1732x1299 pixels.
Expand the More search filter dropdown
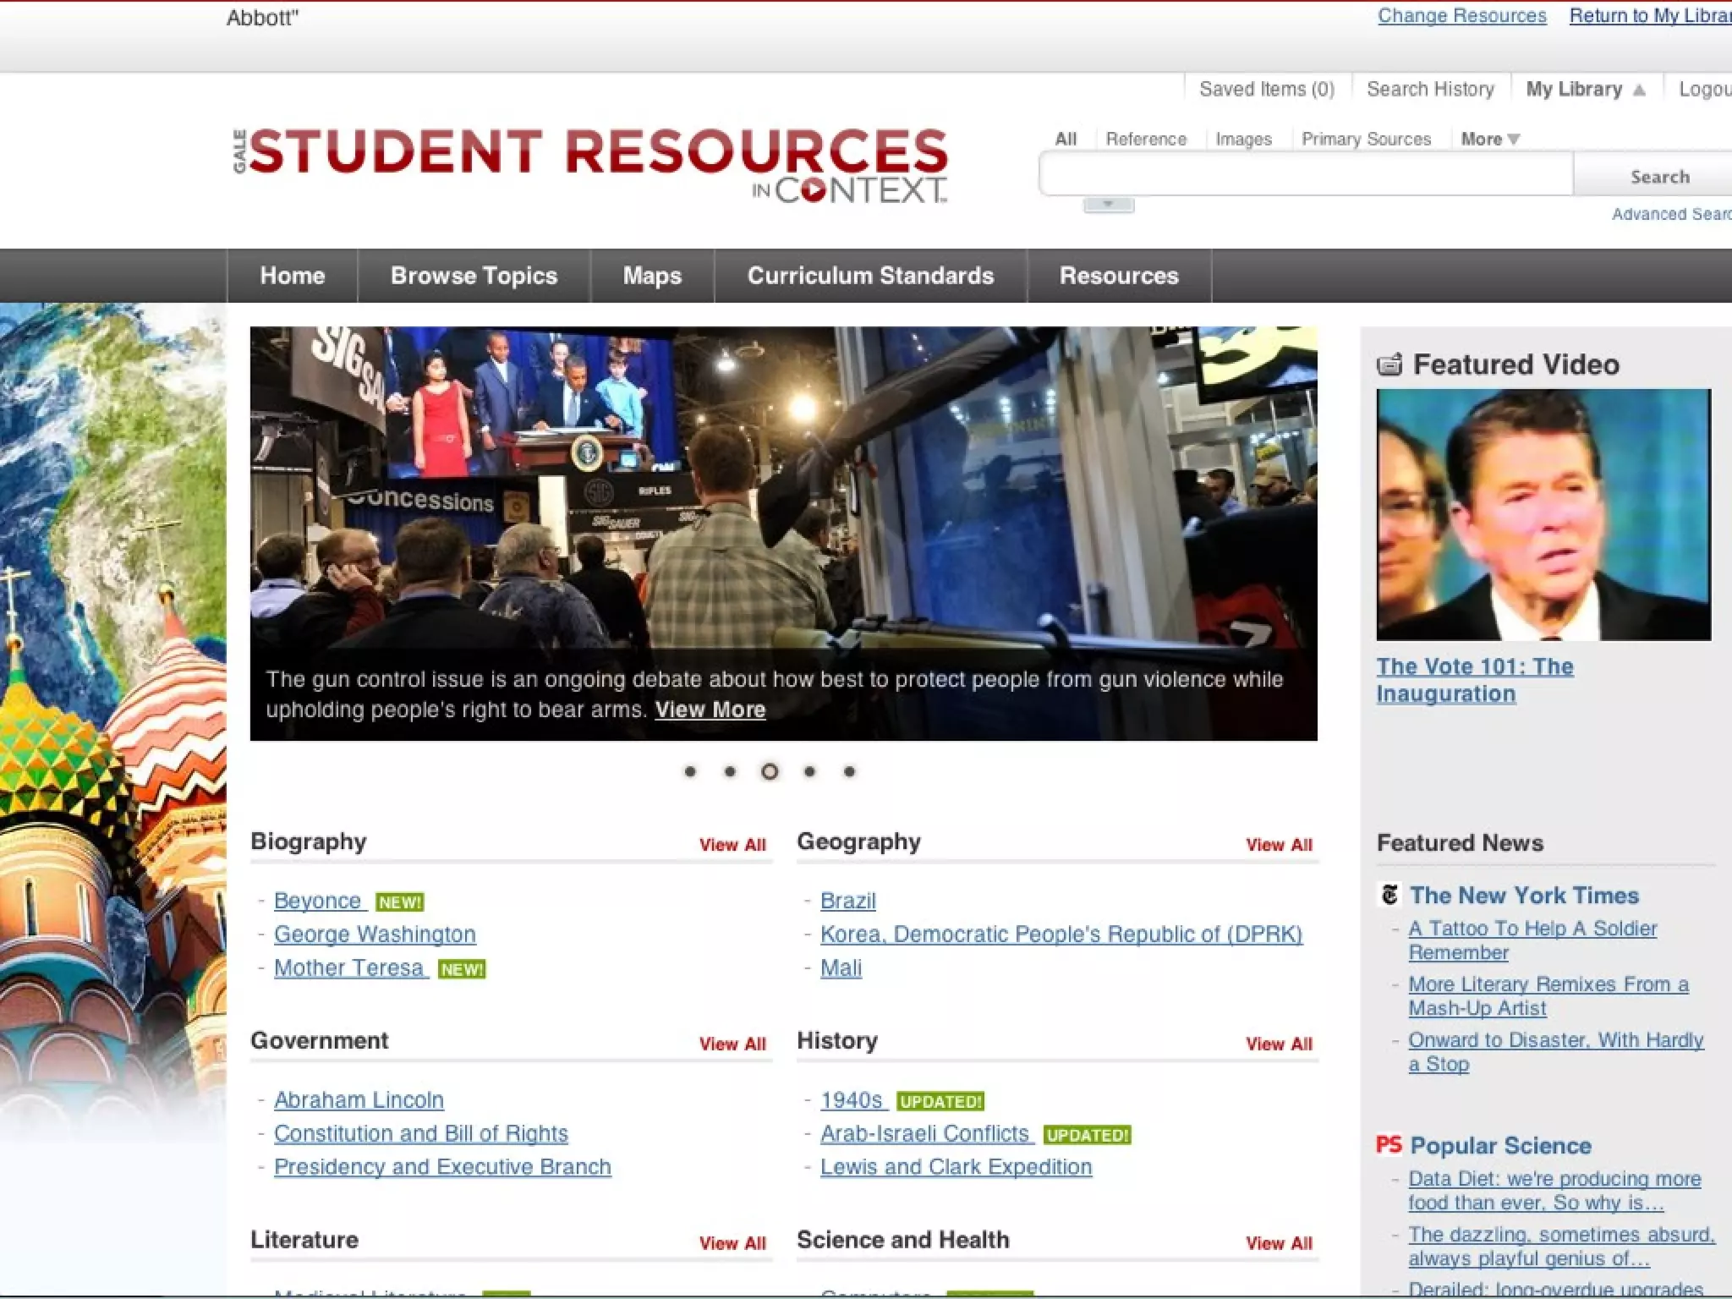[1490, 139]
